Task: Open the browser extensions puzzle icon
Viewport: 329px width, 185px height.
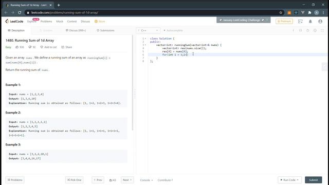Action: [309, 12]
